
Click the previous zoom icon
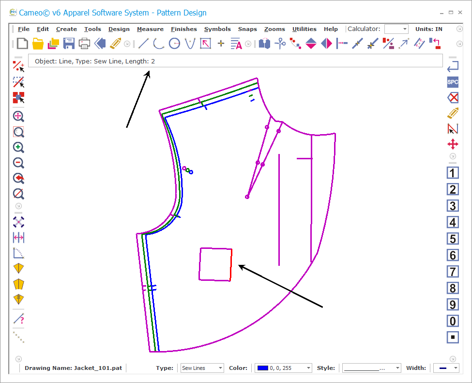coord(18,178)
